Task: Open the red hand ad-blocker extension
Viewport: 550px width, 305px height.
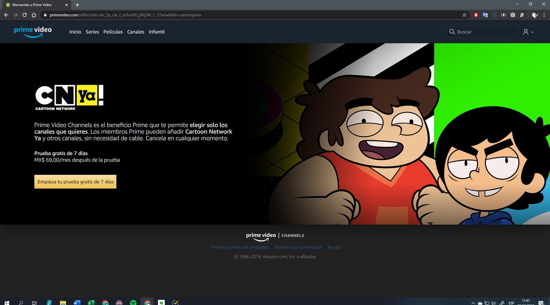Action: click(x=476, y=15)
